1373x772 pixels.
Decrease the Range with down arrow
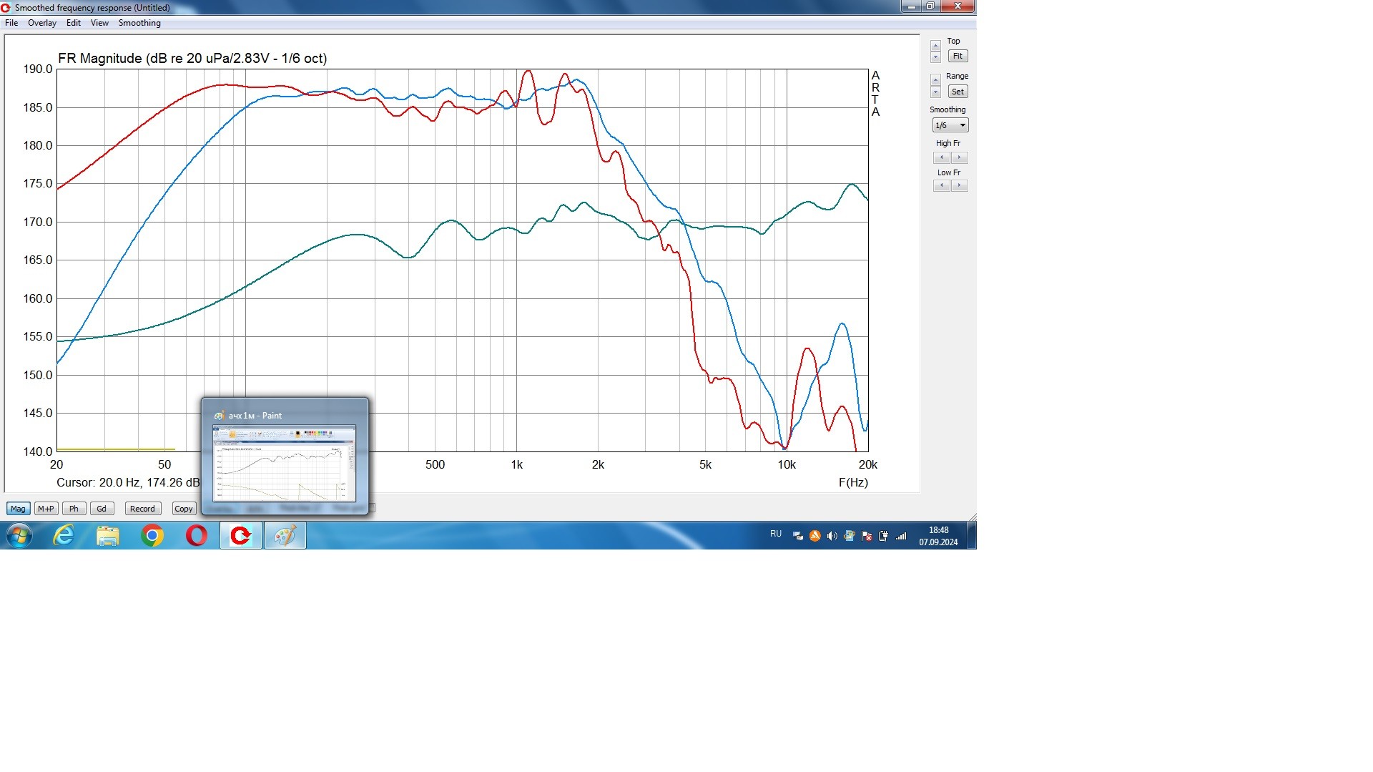935,93
